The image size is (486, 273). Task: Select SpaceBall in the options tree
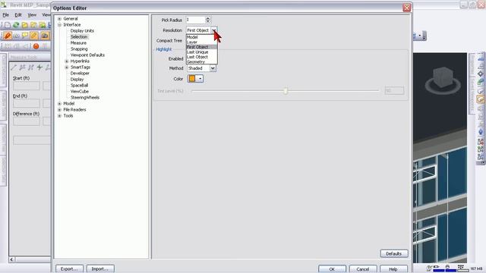pos(79,86)
